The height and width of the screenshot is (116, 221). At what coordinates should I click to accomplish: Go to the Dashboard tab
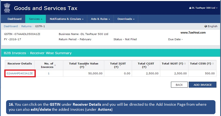15,19
